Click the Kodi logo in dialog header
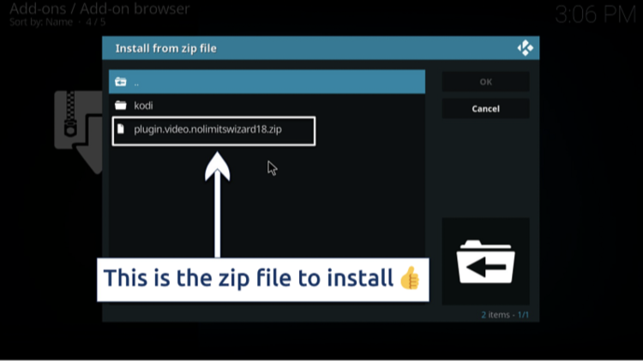Screen dimensions: 643x361 pyautogui.click(x=526, y=48)
